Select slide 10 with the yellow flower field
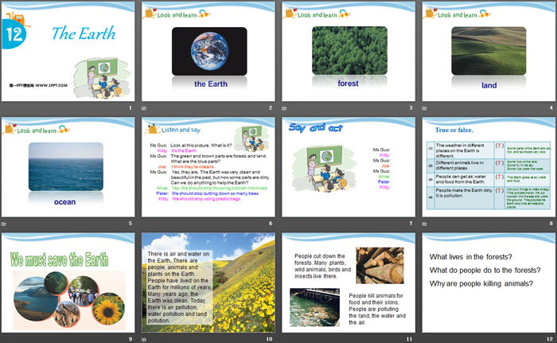This screenshot has width=557, height=343. 208,283
